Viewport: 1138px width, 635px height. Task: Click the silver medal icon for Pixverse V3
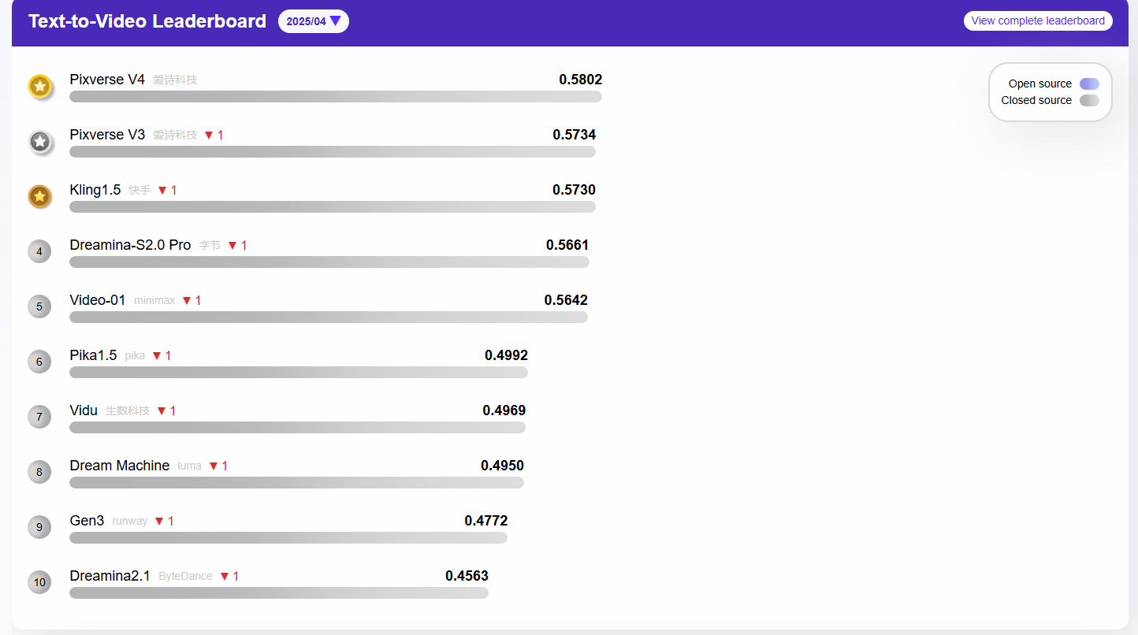[x=40, y=142]
